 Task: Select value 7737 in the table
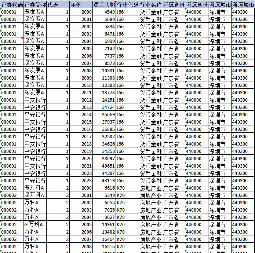click(x=104, y=56)
